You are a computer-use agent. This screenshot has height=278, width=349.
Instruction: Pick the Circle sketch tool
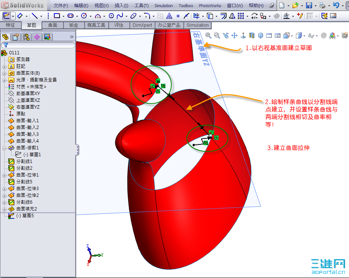click(84, 16)
